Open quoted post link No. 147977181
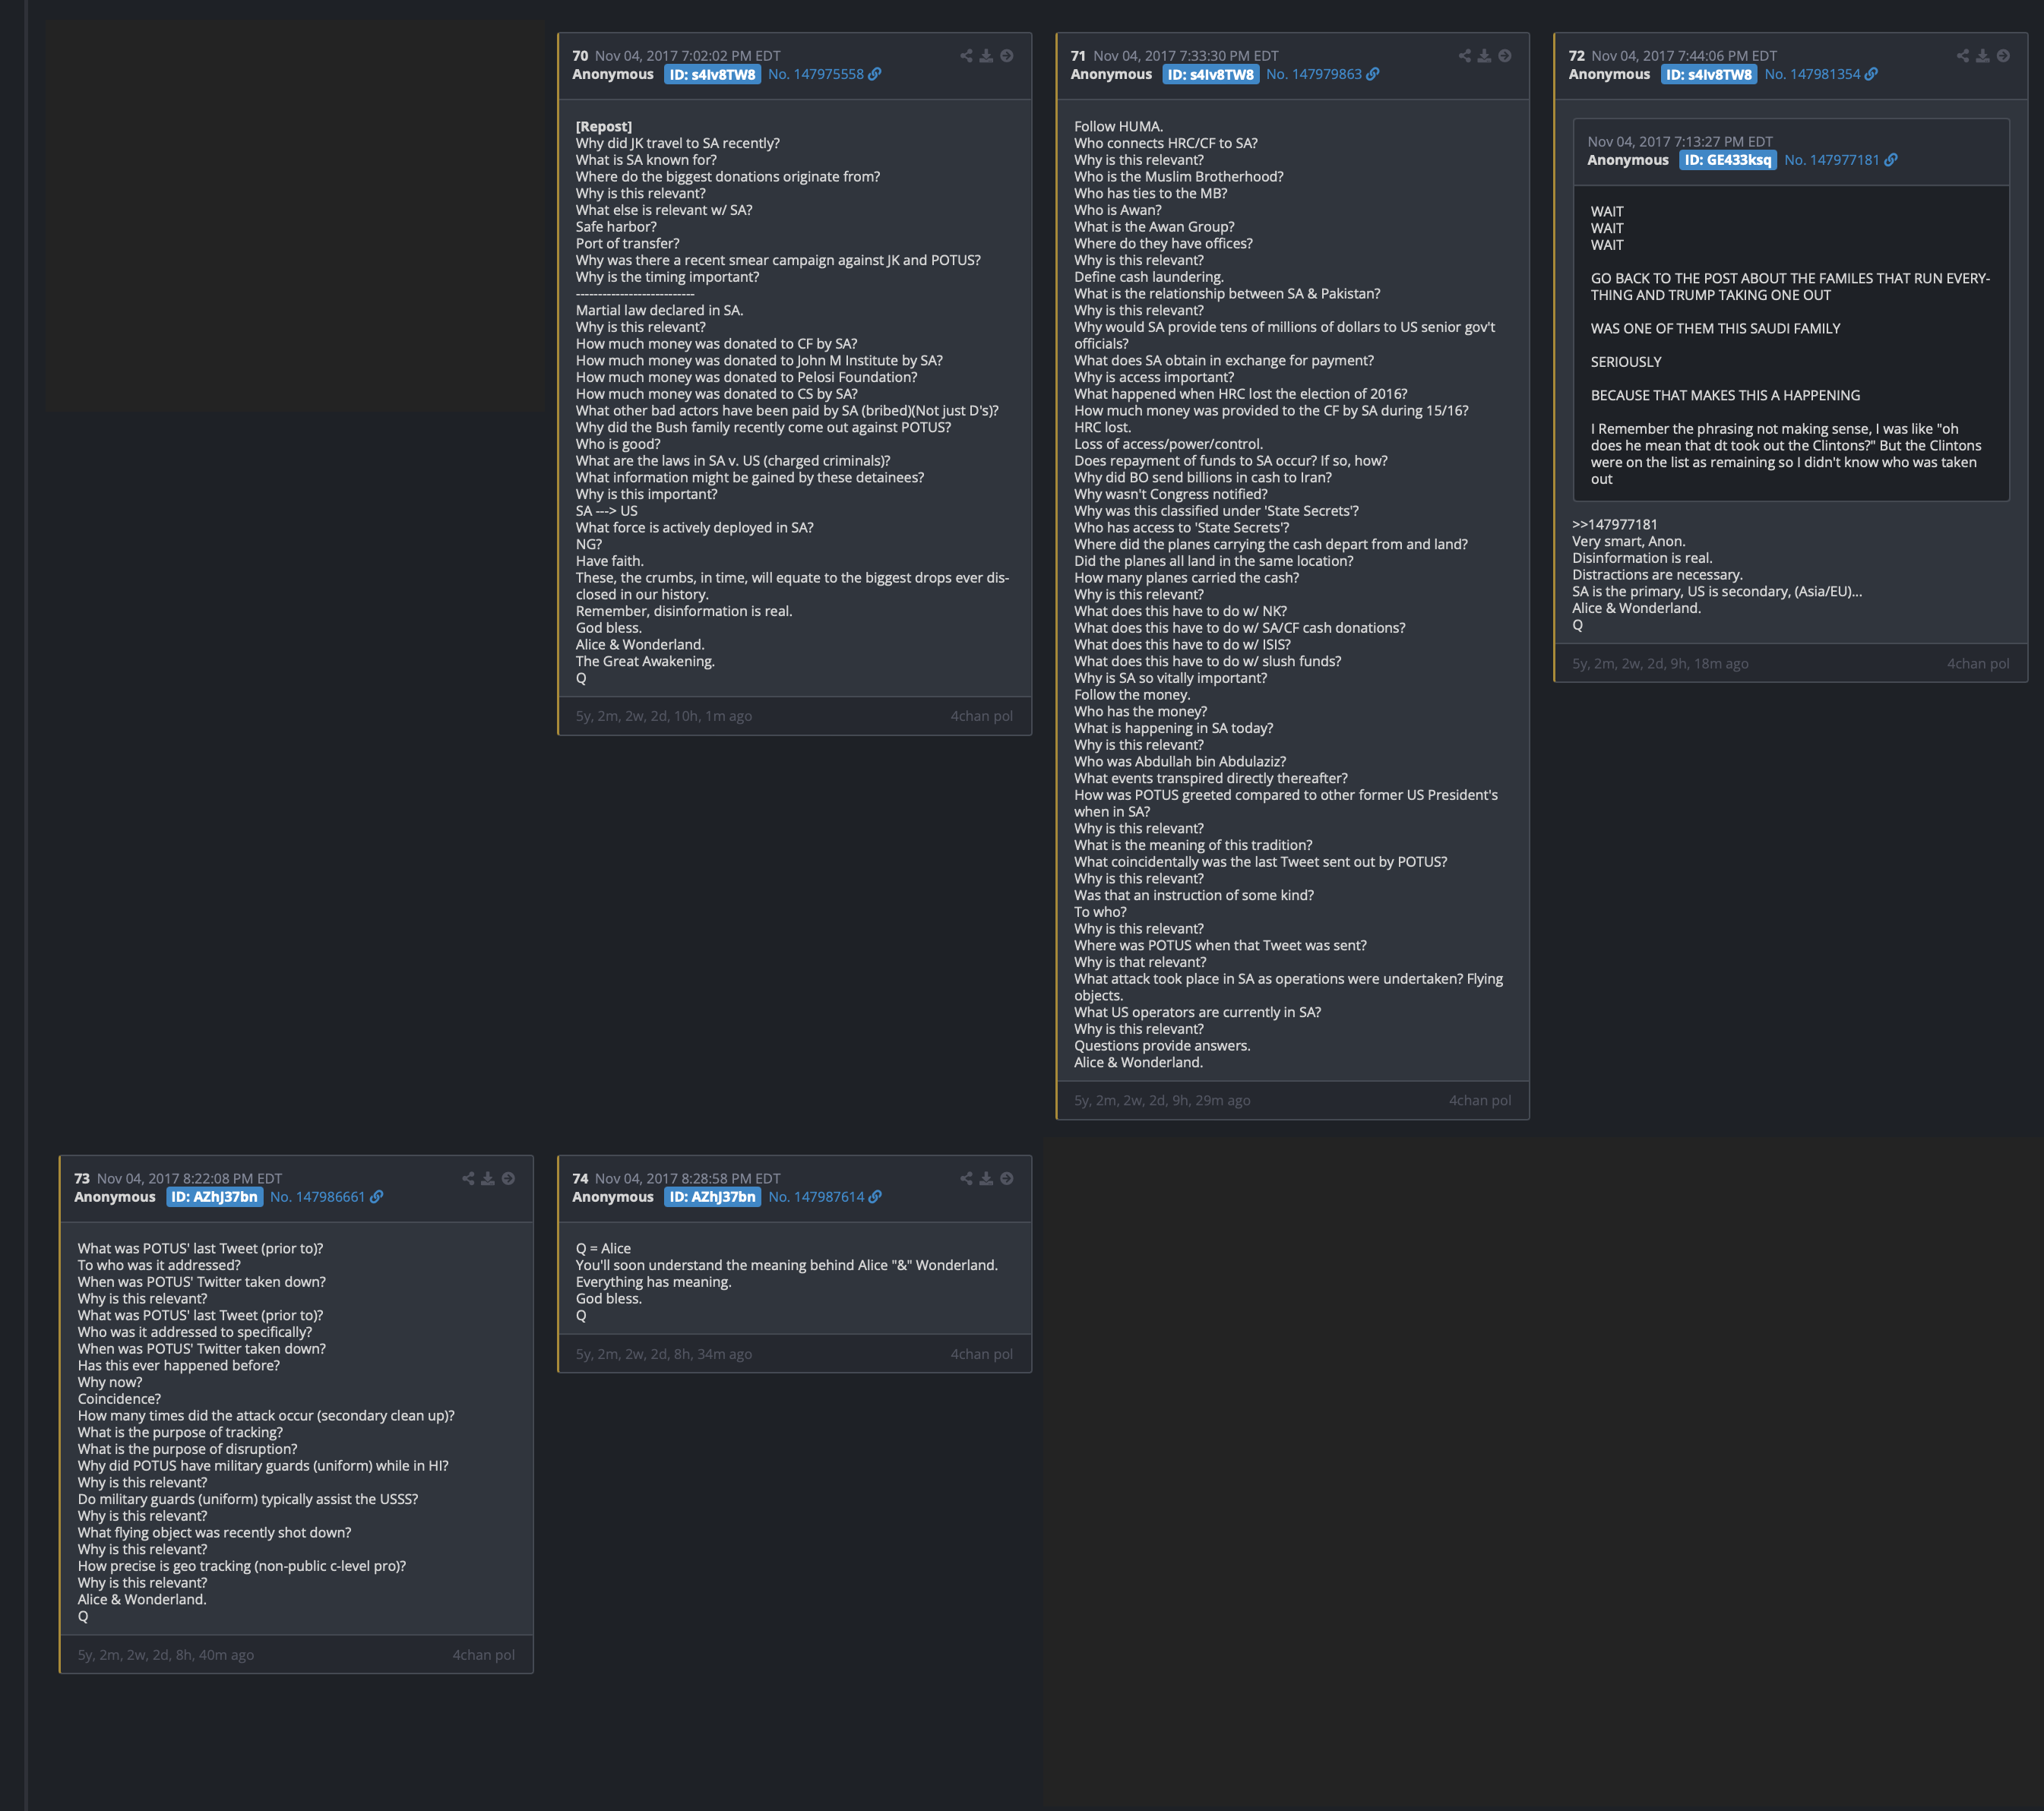The height and width of the screenshot is (1811, 2044). (1831, 160)
